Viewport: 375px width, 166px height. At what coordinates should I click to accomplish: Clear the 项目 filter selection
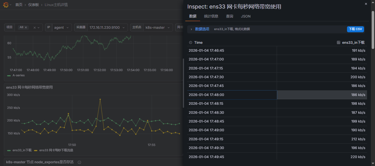pos(35,28)
